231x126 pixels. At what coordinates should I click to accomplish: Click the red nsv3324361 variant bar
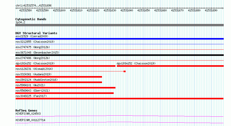coord(59,77)
